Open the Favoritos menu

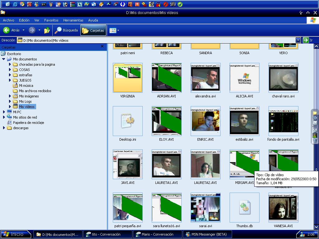[51, 20]
